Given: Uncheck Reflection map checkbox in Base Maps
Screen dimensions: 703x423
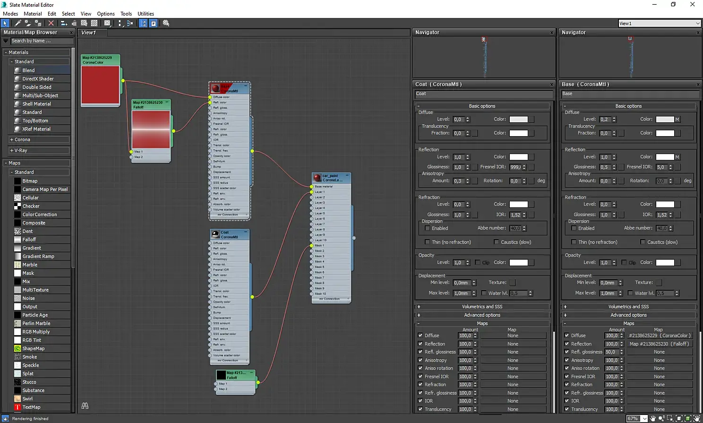Looking at the screenshot, I should (x=567, y=344).
